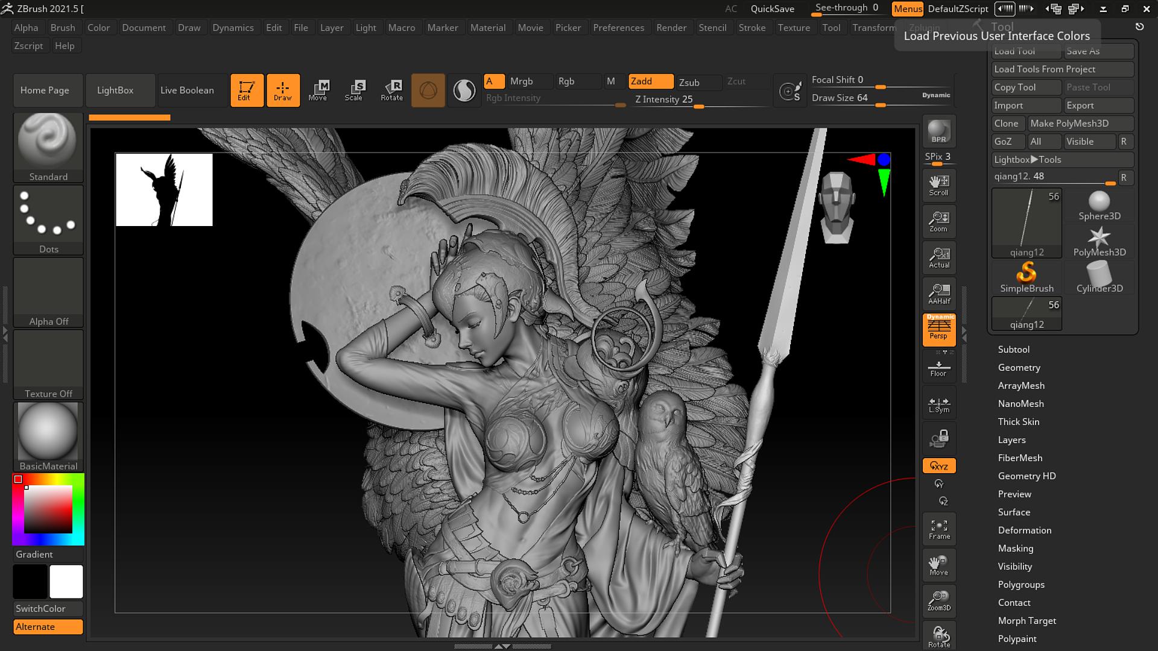Click the sculptris yin-yang icon
This screenshot has width=1158, height=651.
click(464, 90)
